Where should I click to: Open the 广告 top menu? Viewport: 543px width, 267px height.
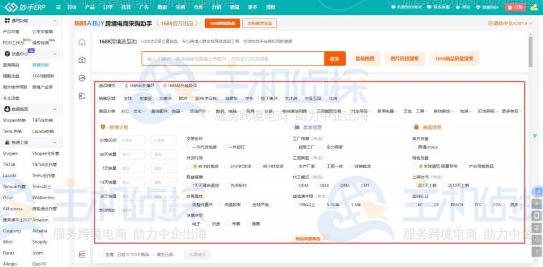click(x=144, y=7)
